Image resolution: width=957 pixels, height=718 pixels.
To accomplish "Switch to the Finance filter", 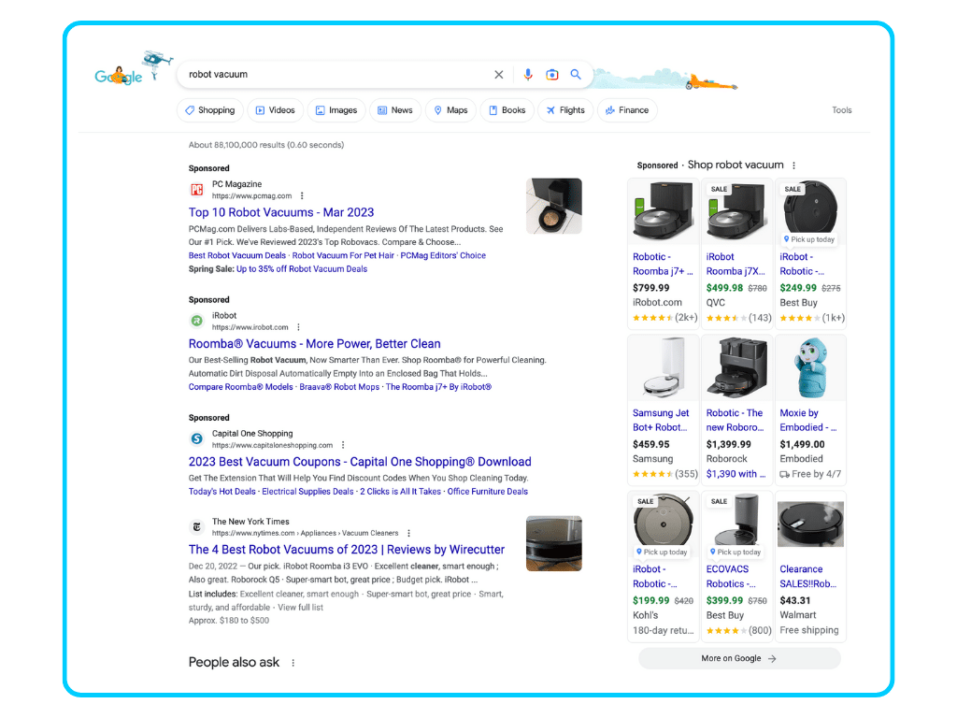I will (627, 110).
